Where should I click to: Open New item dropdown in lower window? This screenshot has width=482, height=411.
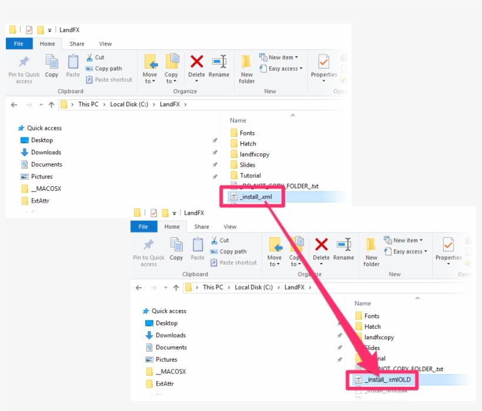pos(403,240)
